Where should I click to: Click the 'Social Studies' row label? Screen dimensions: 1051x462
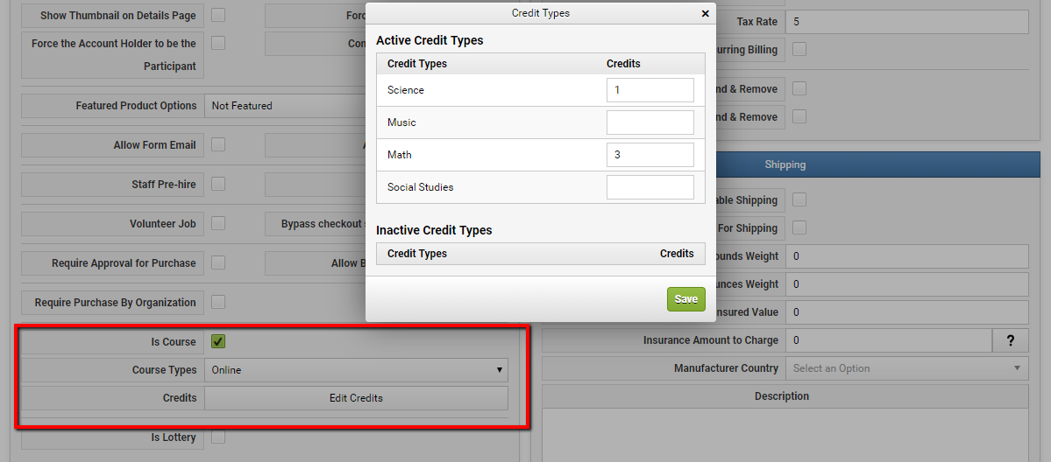420,187
